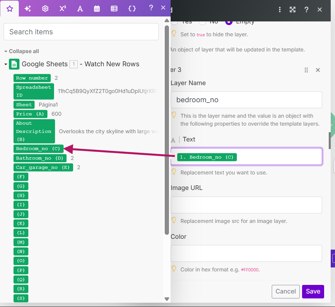Click the Cancel button
Viewport: 335px width, 307px height.
coord(286,292)
